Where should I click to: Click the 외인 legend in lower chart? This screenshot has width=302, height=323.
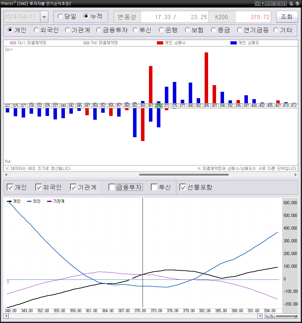pos(34,201)
